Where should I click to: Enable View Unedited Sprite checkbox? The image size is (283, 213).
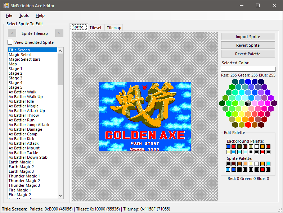10,42
